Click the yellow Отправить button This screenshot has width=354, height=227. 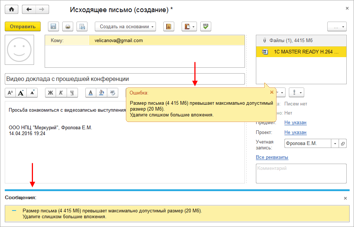[23, 26]
